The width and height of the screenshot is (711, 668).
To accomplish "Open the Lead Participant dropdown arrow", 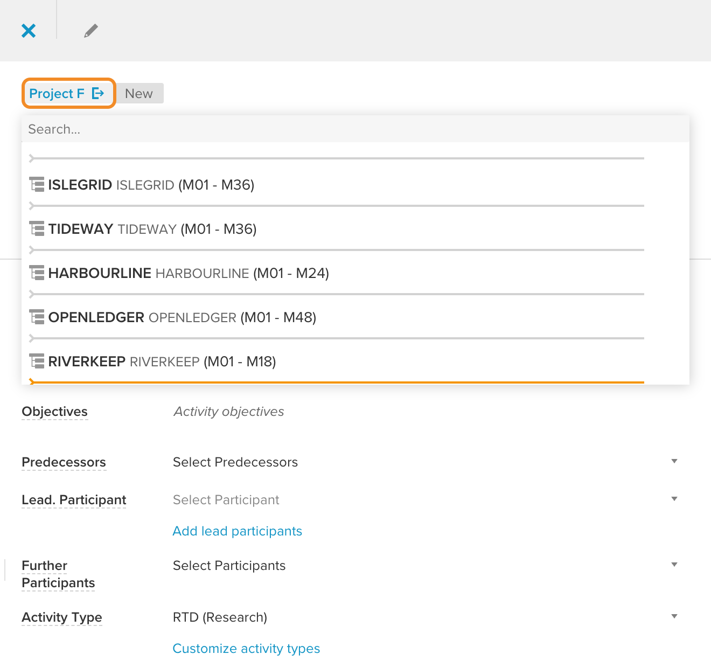I will pos(674,499).
